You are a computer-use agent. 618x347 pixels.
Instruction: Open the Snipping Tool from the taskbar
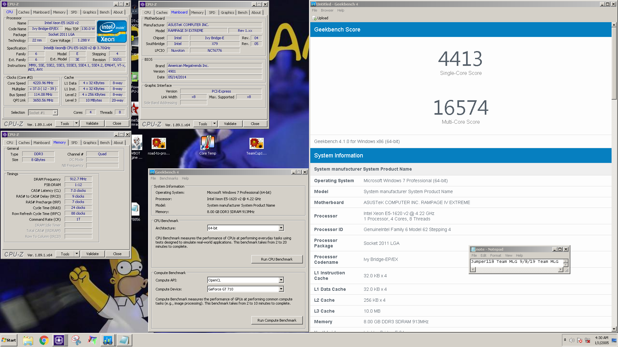pyautogui.click(x=76, y=340)
